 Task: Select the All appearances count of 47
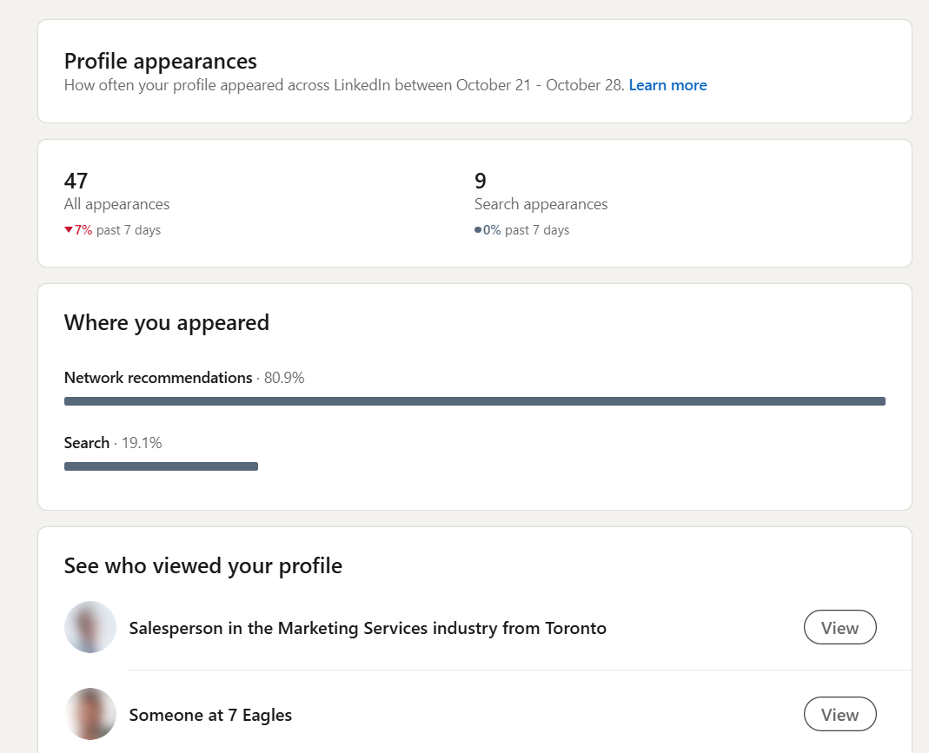[76, 181]
